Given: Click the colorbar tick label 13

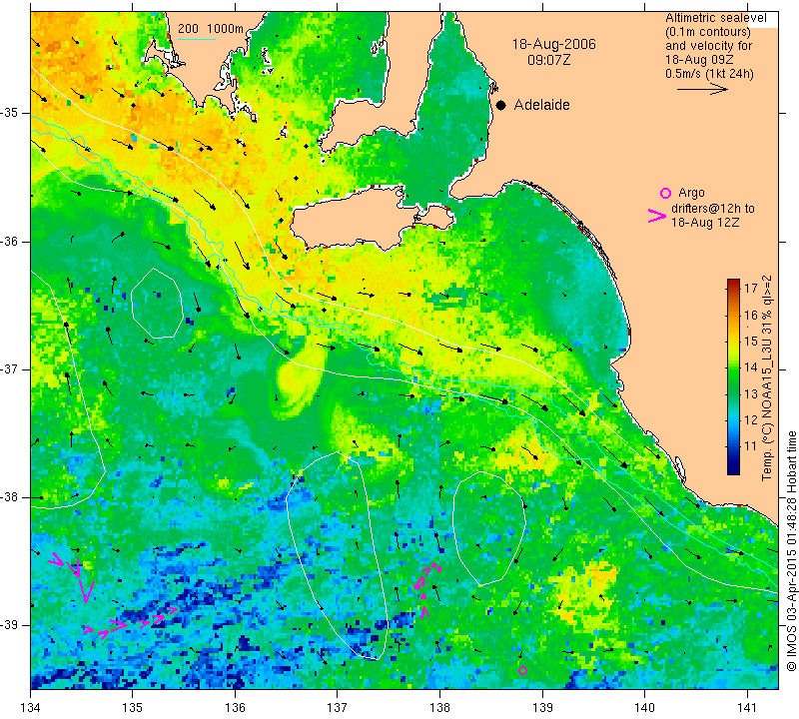Looking at the screenshot, I should (x=751, y=393).
